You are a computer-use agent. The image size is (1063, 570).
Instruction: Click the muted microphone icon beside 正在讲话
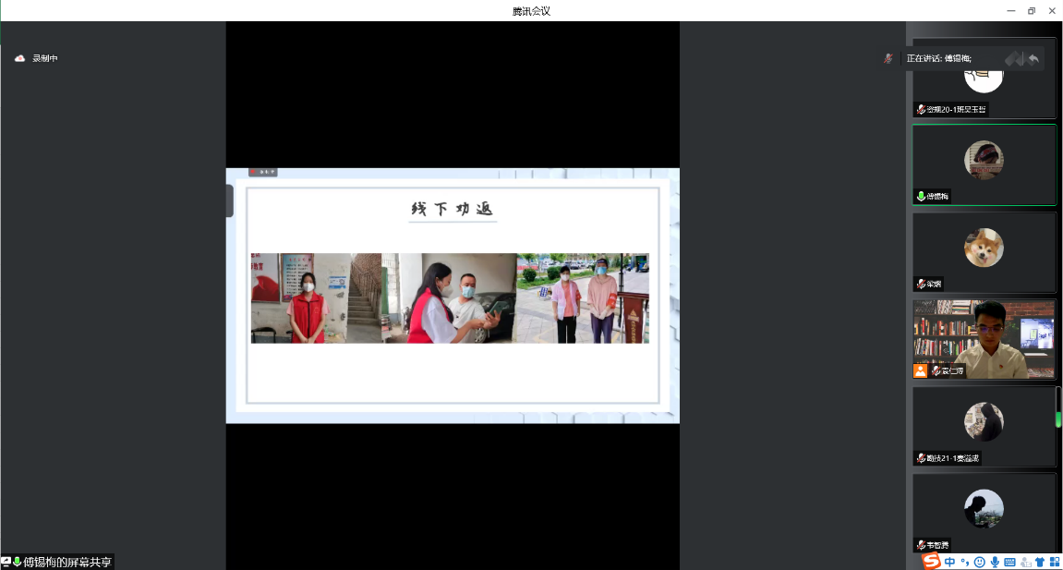click(888, 58)
